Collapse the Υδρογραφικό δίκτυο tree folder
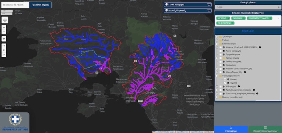This screenshot has width=282, height=133. point(217,76)
